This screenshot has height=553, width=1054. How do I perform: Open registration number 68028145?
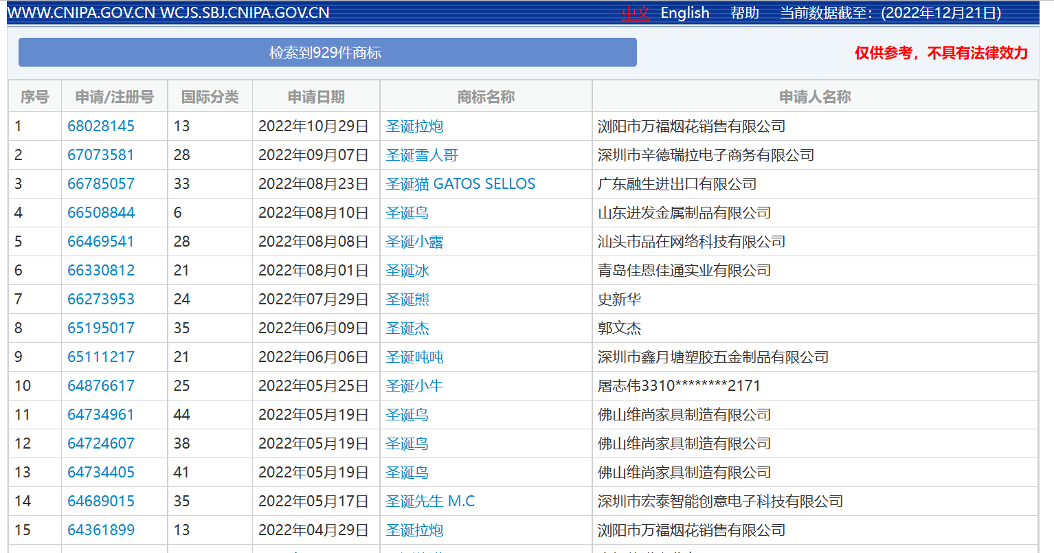[x=101, y=126]
